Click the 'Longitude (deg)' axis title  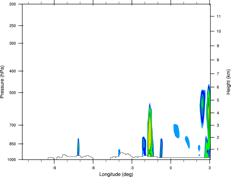pos(116,174)
